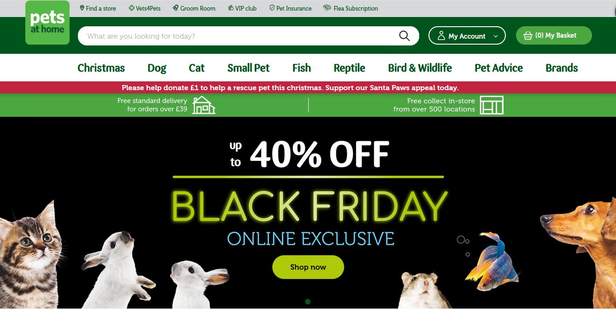The width and height of the screenshot is (616, 309).
Task: Click the Flea Subscription icon
Action: point(327,8)
